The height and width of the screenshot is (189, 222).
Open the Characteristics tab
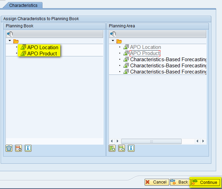[23, 5]
